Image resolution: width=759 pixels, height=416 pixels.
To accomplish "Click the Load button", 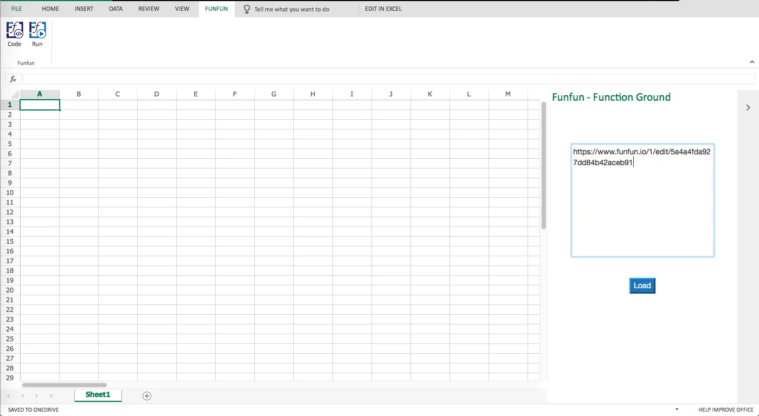I will 642,286.
